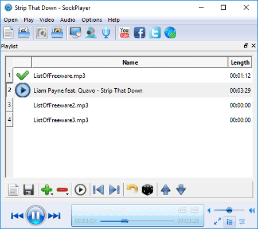This screenshot has width=258, height=229.
Task: Click the blue play indicator on row 2
Action: tap(22, 90)
